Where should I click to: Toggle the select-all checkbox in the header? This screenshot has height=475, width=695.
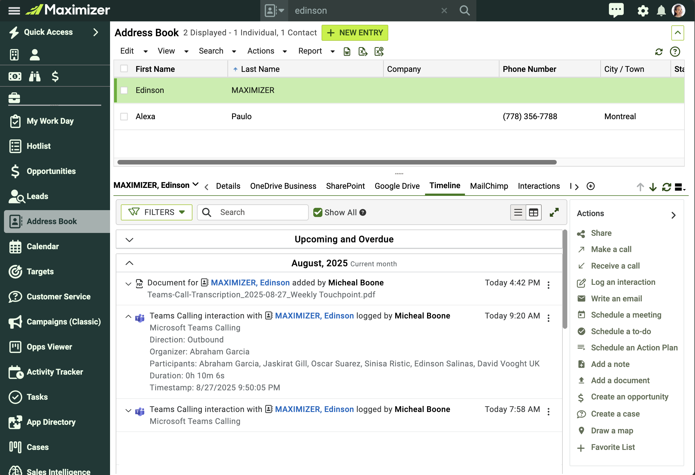point(124,68)
